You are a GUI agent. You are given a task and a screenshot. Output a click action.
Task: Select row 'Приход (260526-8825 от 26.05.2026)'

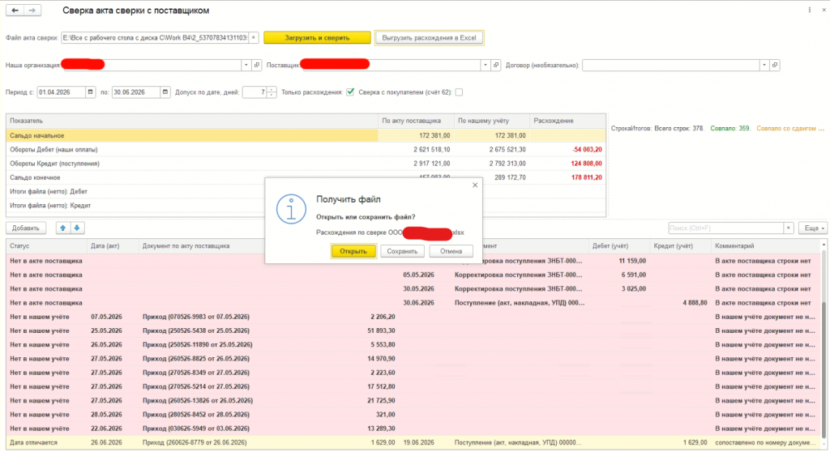[x=413, y=358]
